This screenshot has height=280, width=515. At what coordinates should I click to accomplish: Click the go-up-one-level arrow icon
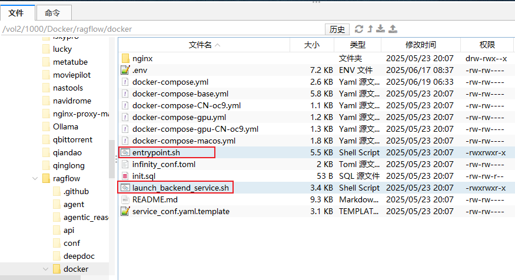coord(370,29)
